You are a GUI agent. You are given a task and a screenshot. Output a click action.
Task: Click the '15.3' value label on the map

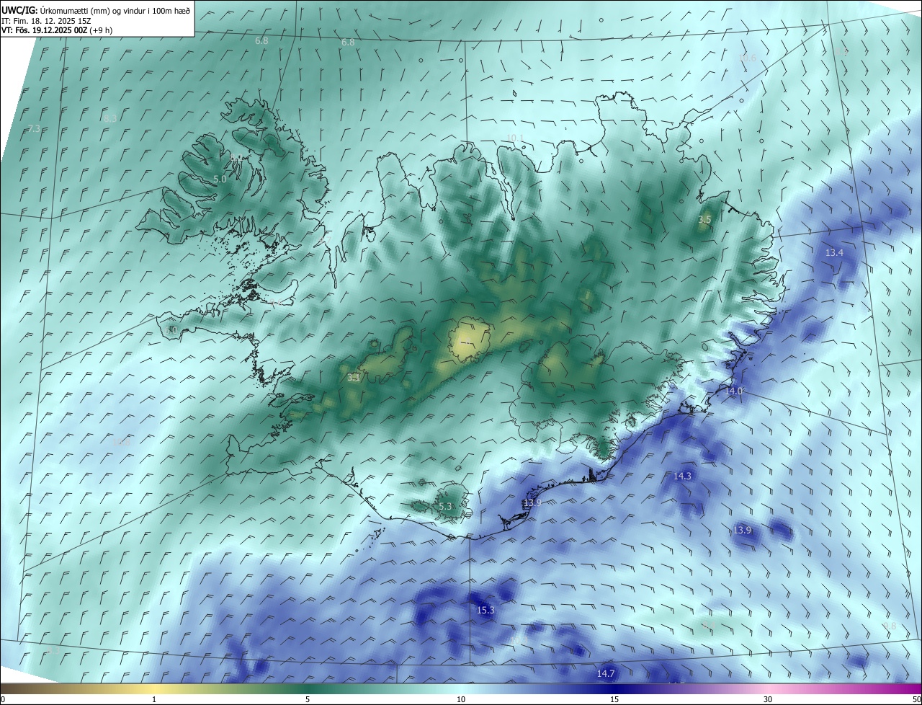point(486,611)
